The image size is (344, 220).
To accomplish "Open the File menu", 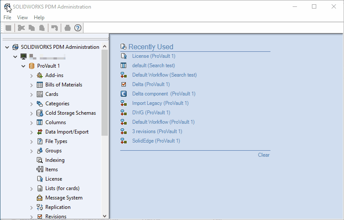I will coord(7,18).
